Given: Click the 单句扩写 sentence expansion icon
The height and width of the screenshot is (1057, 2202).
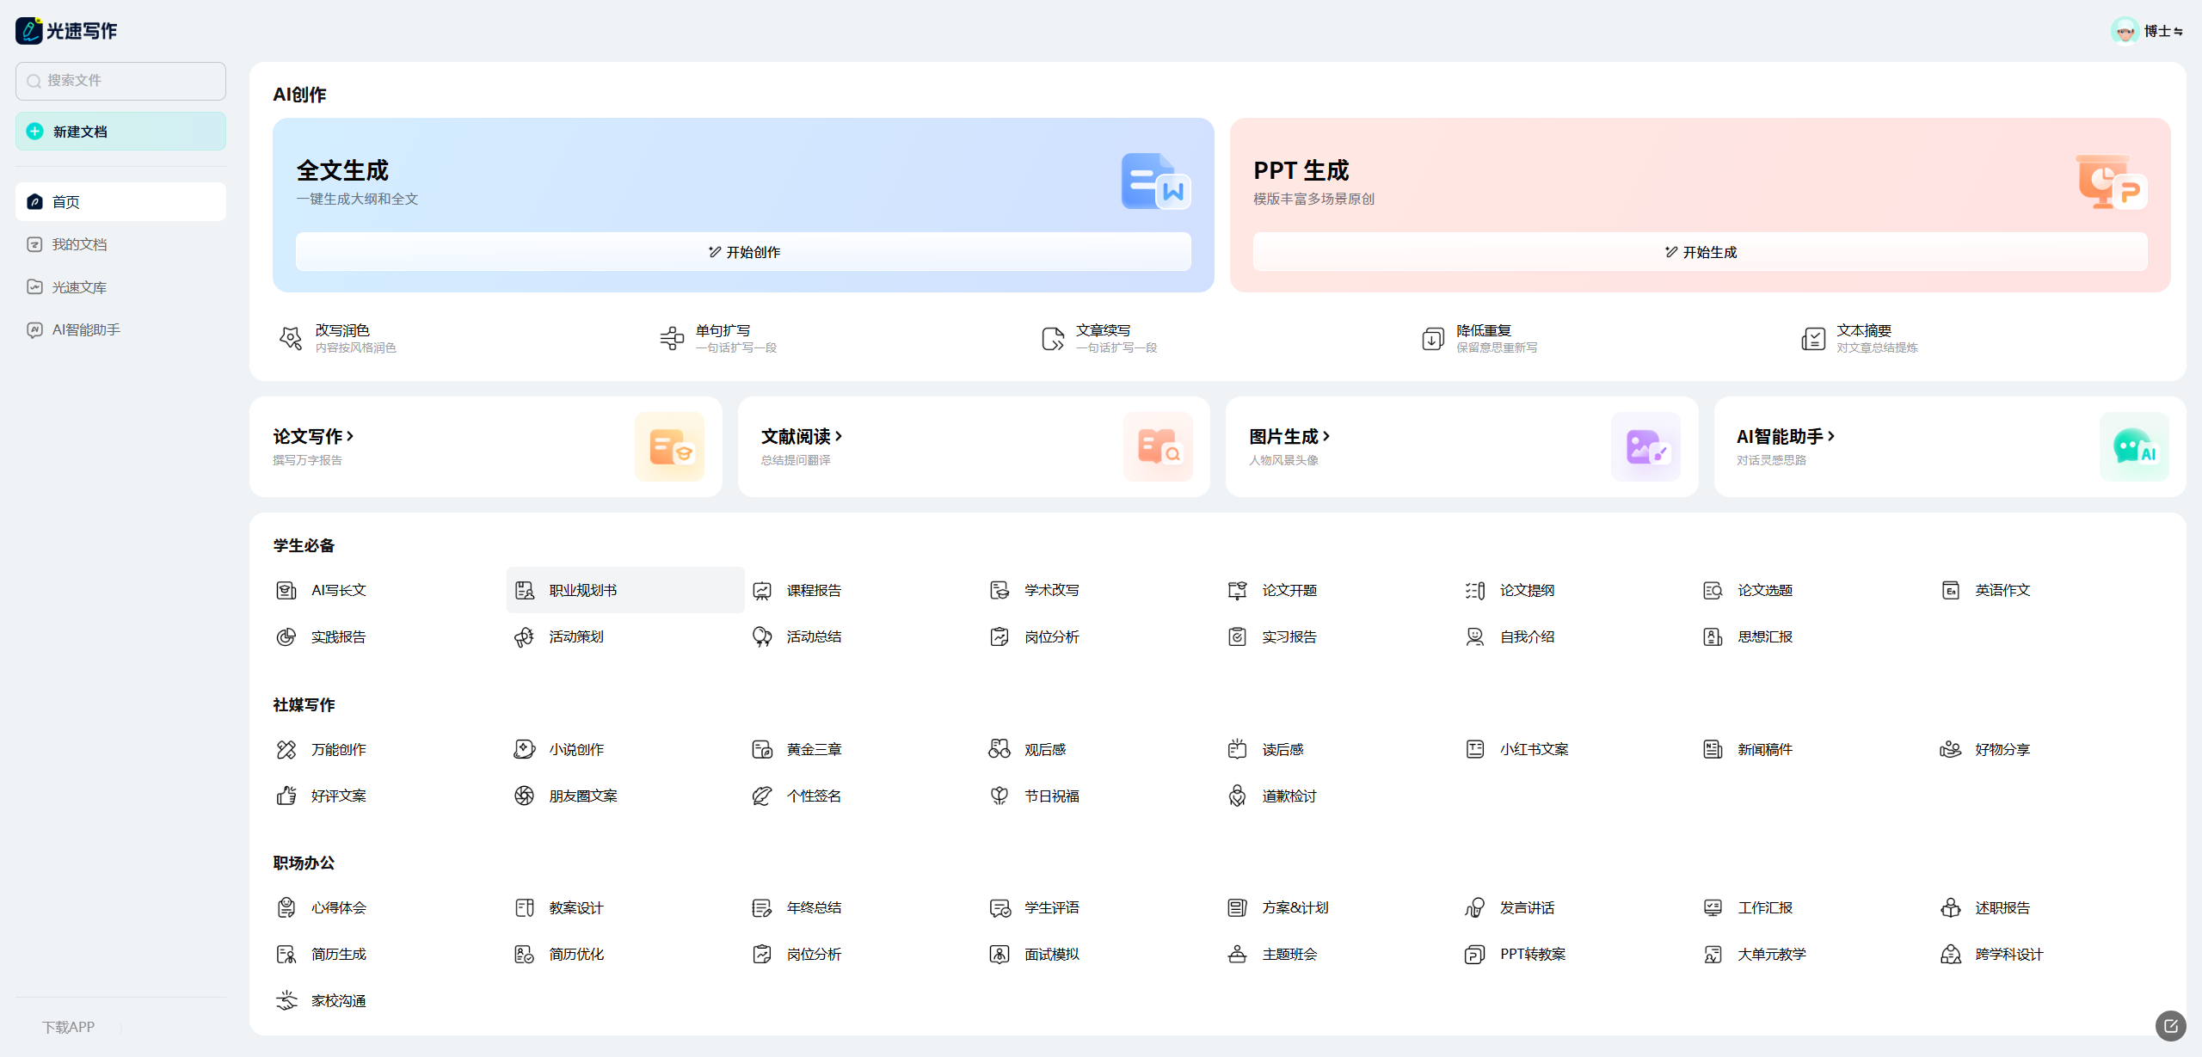Looking at the screenshot, I should pos(672,338).
